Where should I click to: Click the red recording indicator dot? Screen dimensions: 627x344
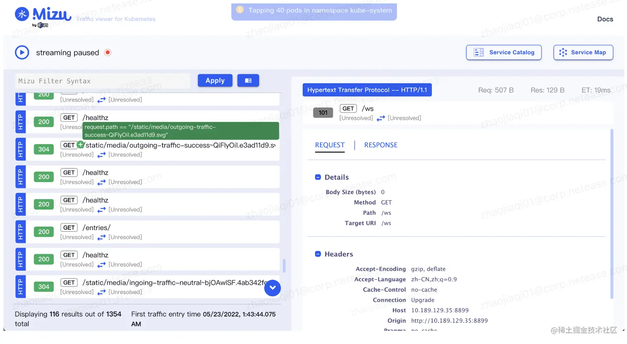(108, 53)
